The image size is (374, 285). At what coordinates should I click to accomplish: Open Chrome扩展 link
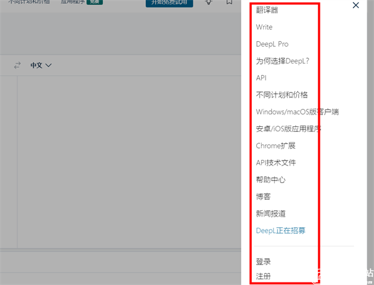pos(276,146)
